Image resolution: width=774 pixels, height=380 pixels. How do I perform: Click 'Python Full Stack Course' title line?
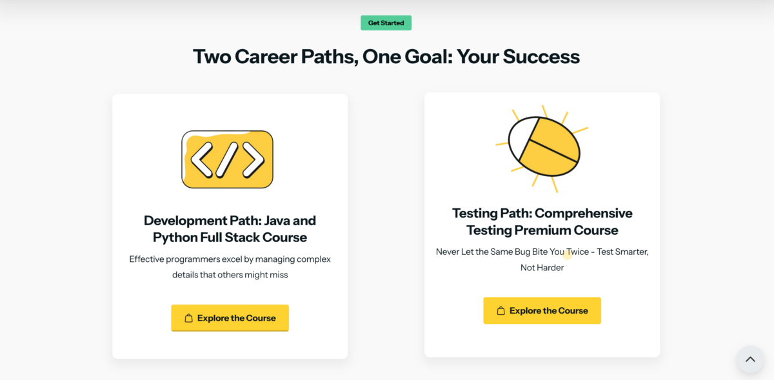tap(230, 237)
